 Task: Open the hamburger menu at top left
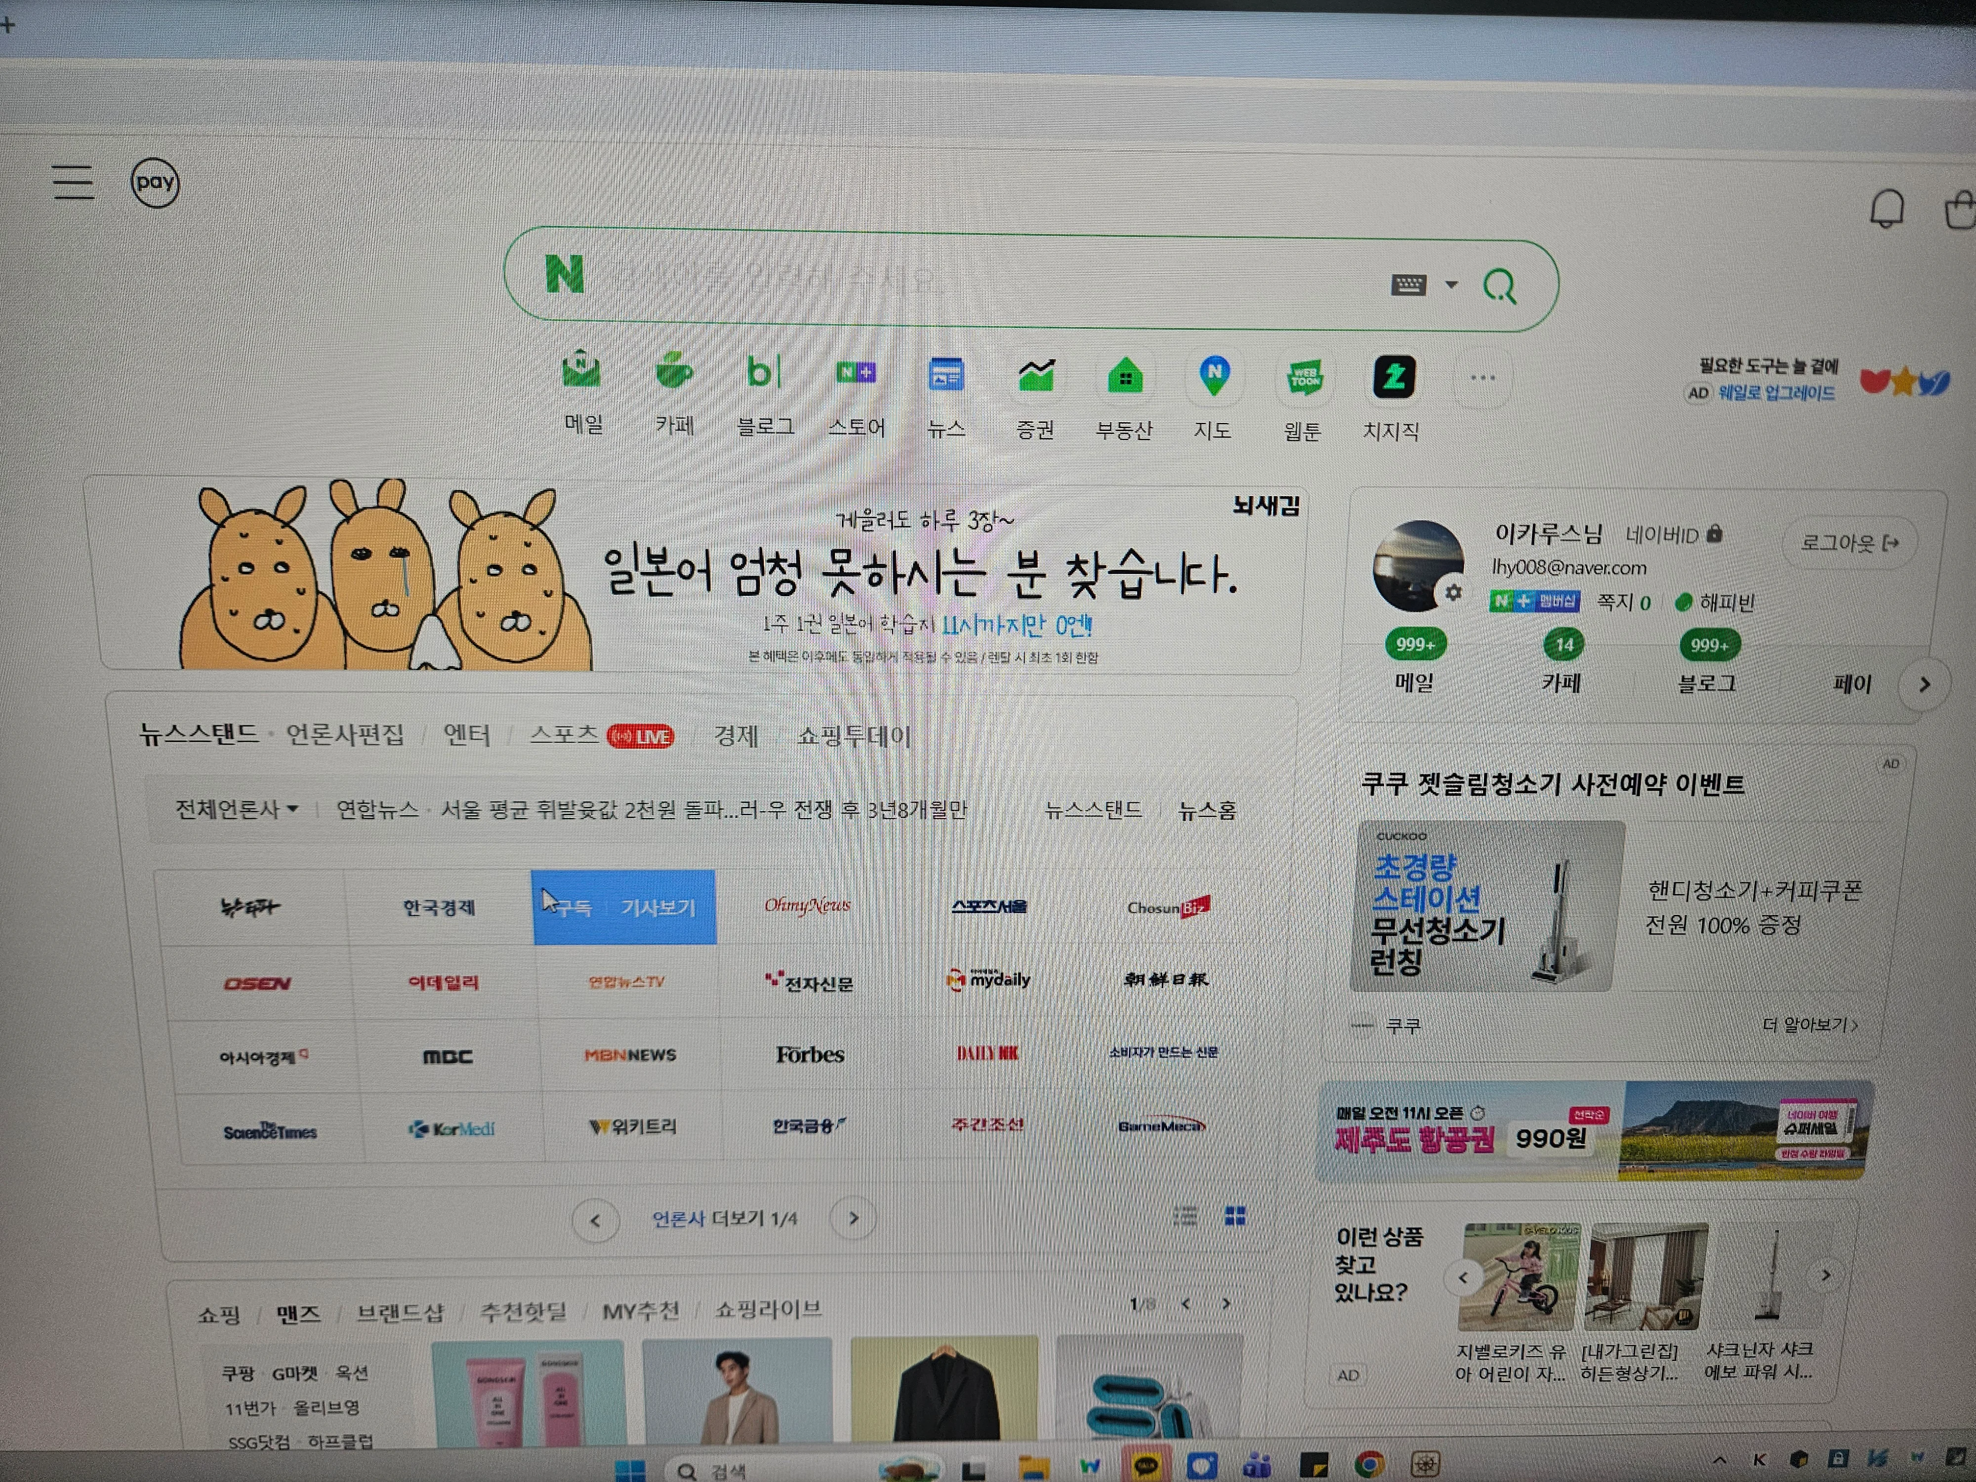pos(73,181)
